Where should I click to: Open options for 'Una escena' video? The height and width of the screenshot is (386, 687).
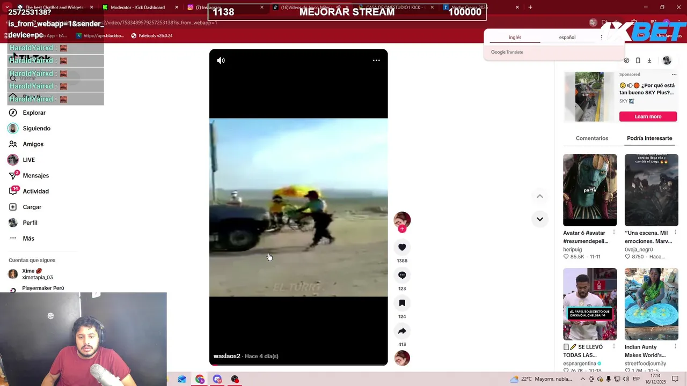click(x=675, y=233)
